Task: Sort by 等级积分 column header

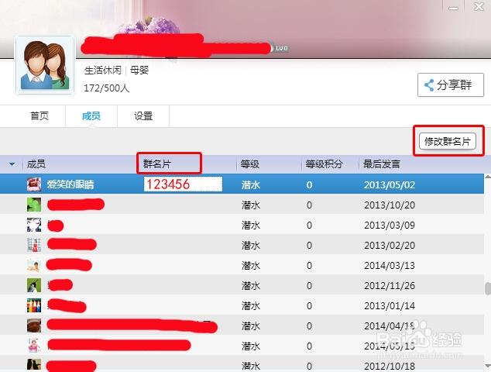Action: pyautogui.click(x=324, y=164)
